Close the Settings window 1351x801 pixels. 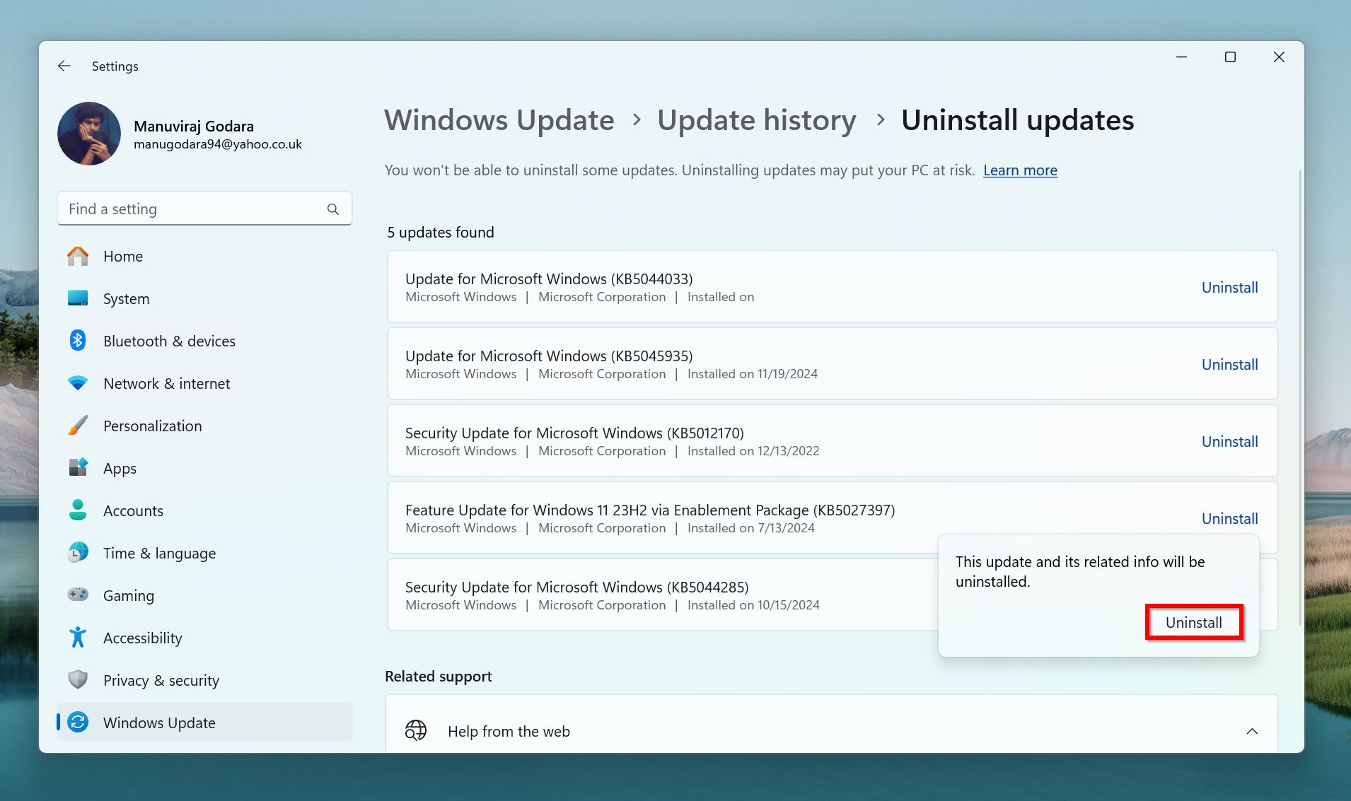(x=1279, y=57)
